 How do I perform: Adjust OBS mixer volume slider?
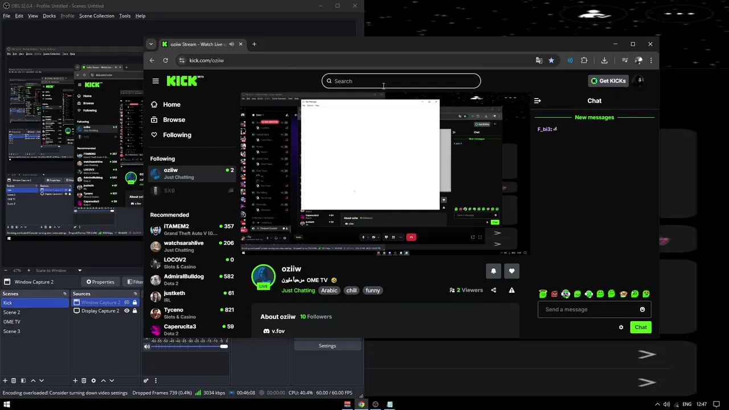(x=224, y=346)
